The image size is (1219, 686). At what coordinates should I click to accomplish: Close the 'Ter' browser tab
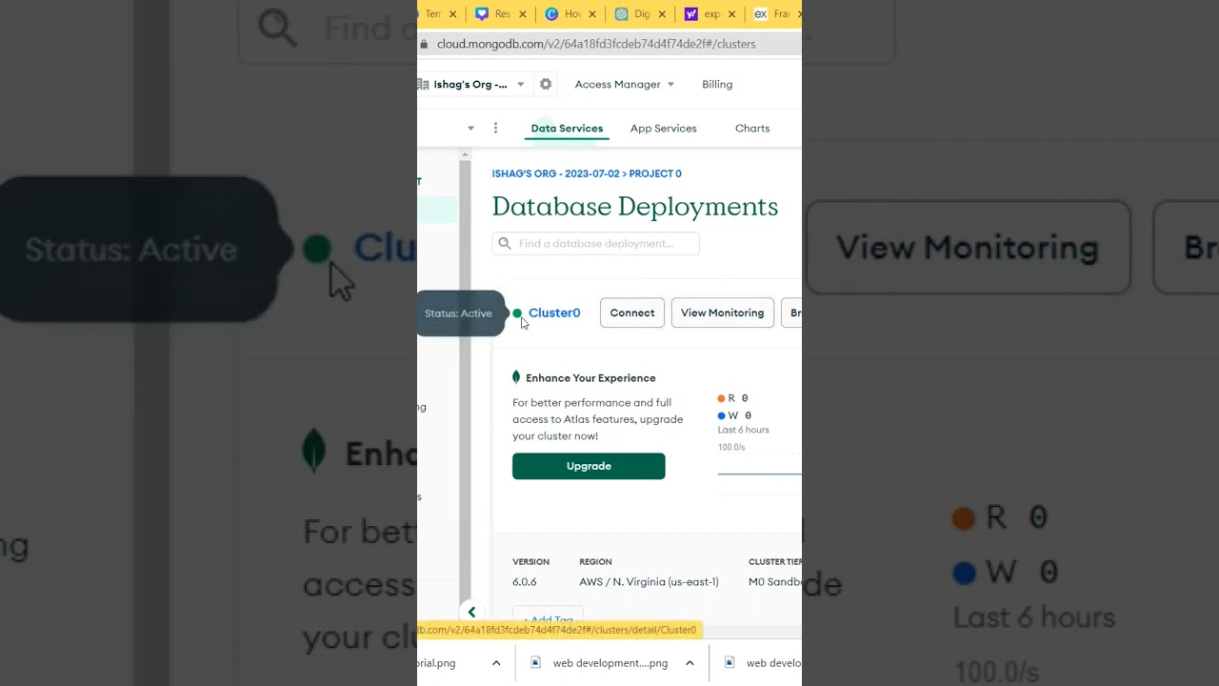click(x=452, y=14)
